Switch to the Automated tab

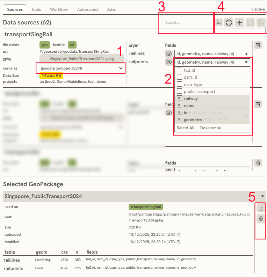pos(87,9)
